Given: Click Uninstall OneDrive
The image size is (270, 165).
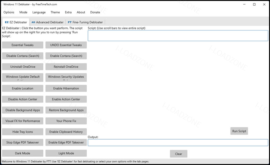Looking at the screenshot, I should (23, 67).
